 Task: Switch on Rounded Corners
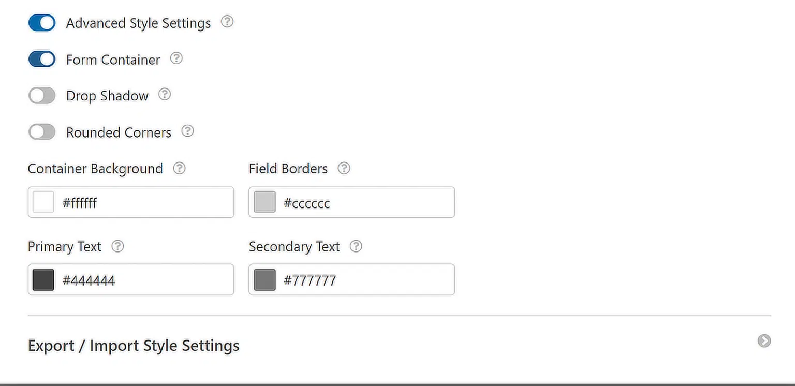point(42,132)
